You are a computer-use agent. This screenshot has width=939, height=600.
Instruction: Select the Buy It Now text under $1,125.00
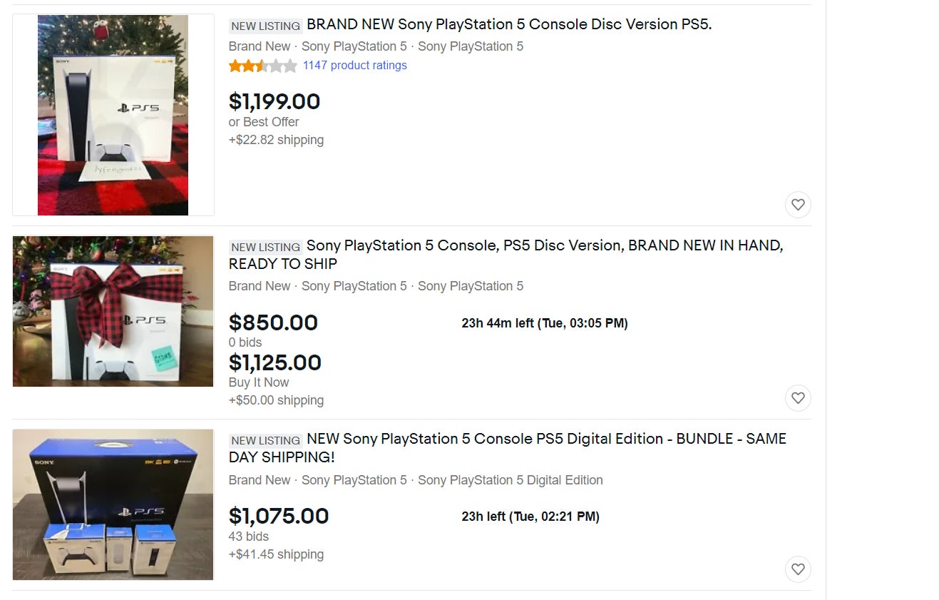point(259,382)
